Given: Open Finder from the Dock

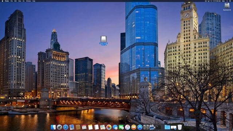Looking at the screenshot, I should [53, 127].
